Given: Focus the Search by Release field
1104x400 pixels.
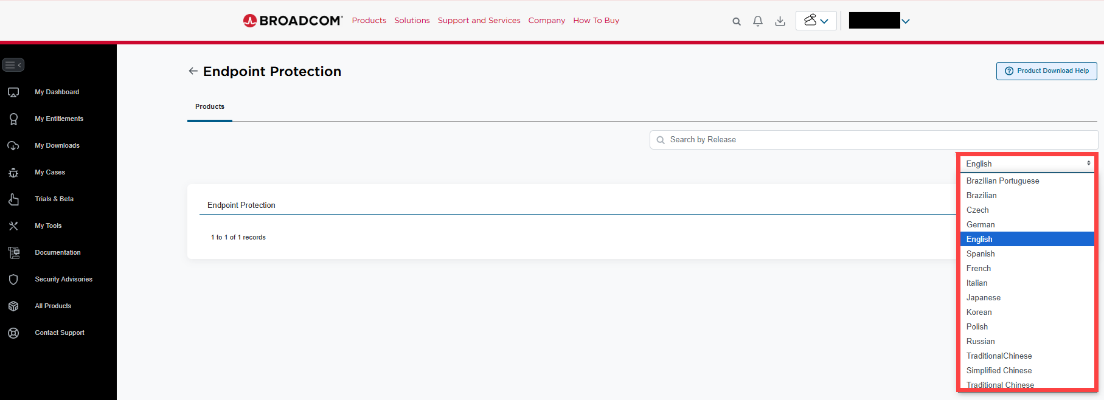Looking at the screenshot, I should coord(874,140).
